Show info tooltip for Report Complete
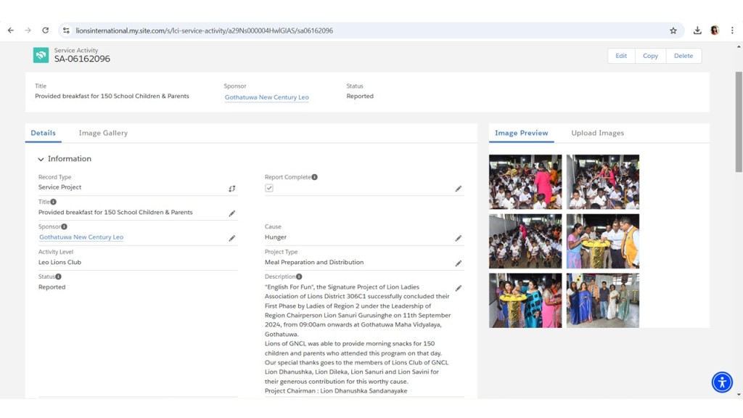The height and width of the screenshot is (418, 743). click(x=315, y=177)
